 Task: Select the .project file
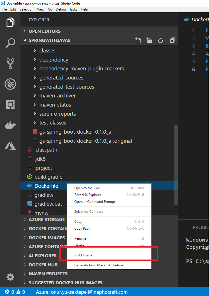[99, 168]
